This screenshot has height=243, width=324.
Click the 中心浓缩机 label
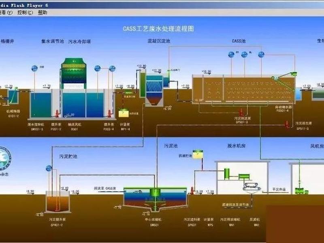[x=153, y=220]
